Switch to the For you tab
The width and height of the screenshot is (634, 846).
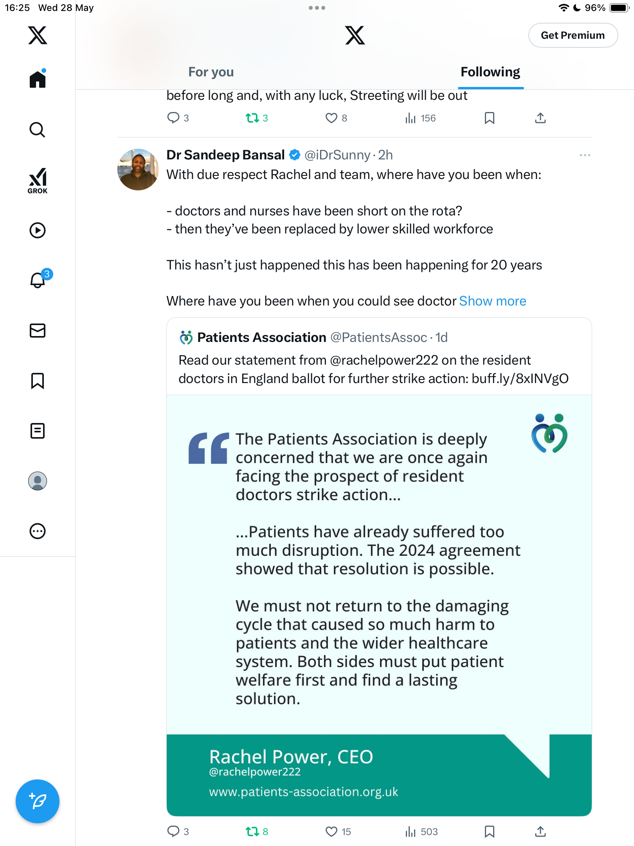click(211, 72)
